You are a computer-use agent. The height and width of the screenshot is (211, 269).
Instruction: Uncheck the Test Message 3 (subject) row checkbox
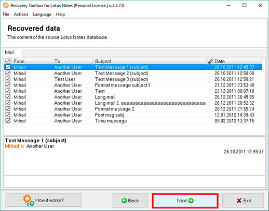(8, 79)
